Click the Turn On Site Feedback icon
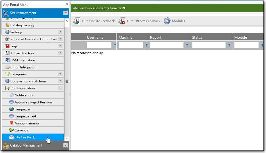Viewport: 266px width, 153px height. 77,21
